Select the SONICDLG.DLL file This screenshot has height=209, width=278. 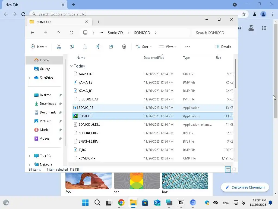153,125
